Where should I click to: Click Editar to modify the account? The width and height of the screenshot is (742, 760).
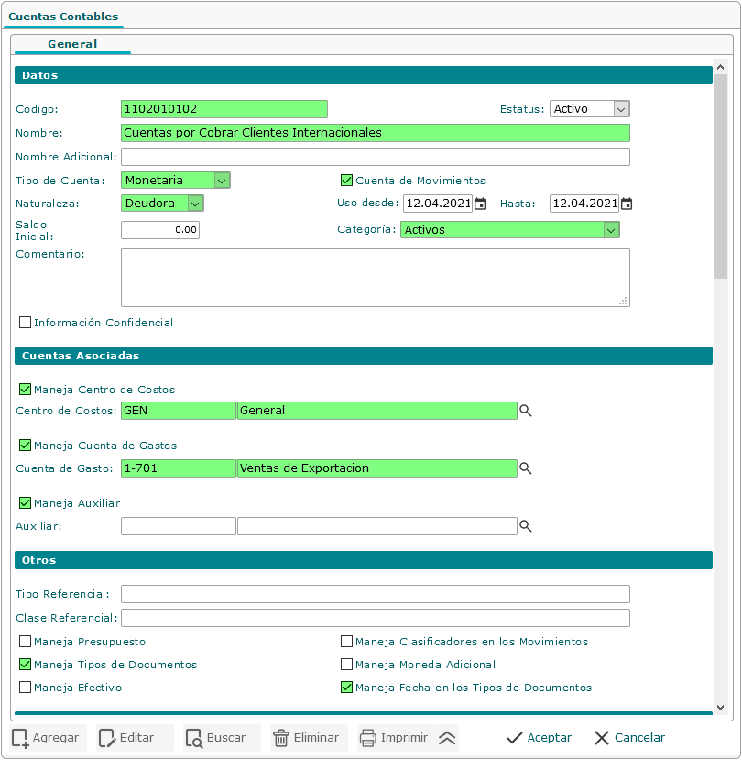click(126, 738)
